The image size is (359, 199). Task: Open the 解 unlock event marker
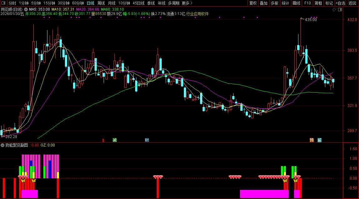320,140
